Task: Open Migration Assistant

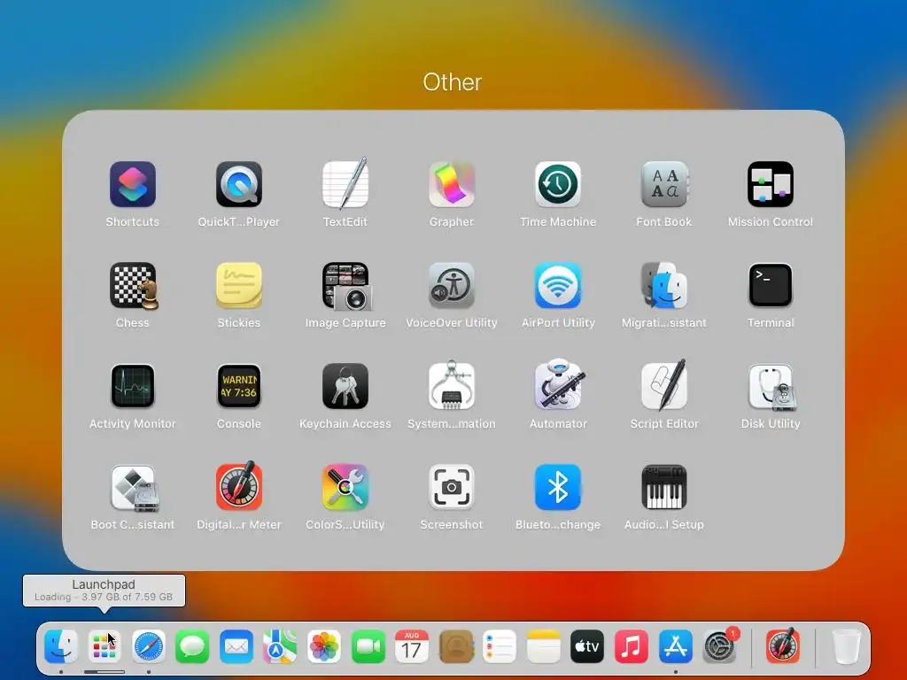Action: tap(664, 286)
